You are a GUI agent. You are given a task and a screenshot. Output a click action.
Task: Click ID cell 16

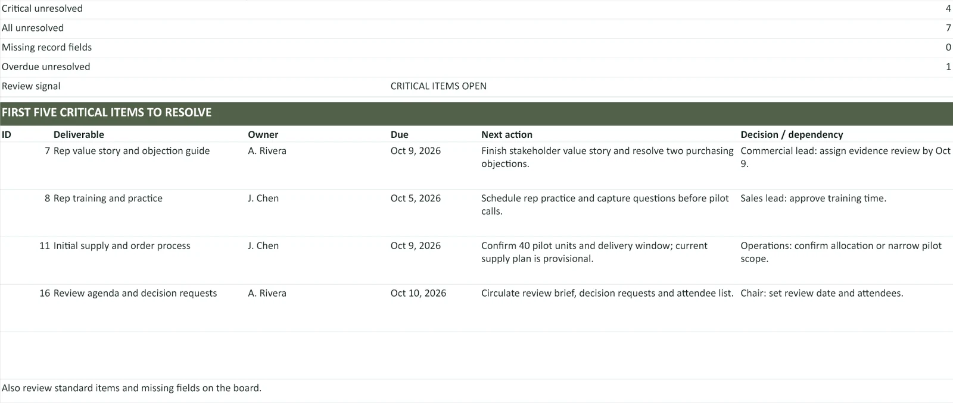[45, 294]
